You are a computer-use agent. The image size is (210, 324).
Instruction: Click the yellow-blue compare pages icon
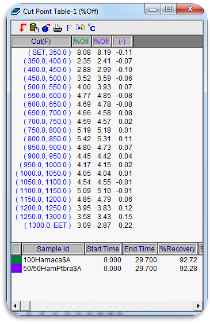pyautogui.click(x=80, y=27)
